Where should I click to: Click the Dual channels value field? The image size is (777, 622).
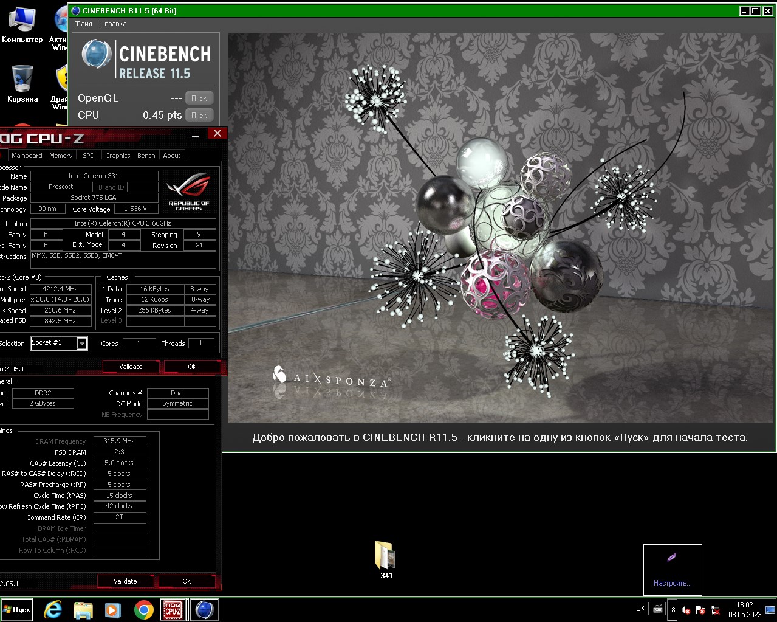point(177,393)
